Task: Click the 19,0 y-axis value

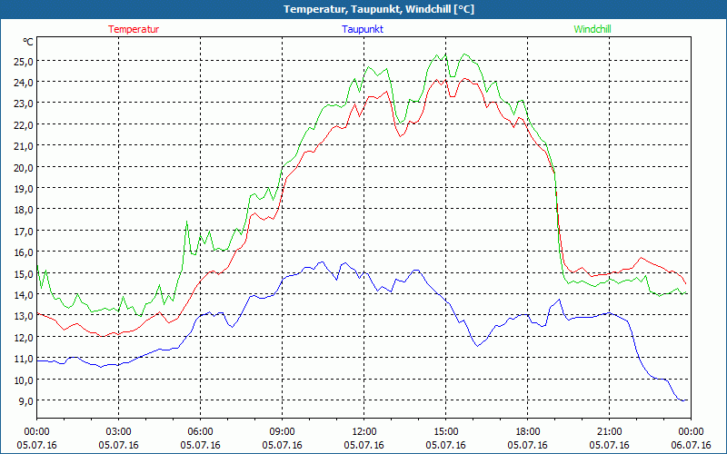Action: (x=24, y=189)
